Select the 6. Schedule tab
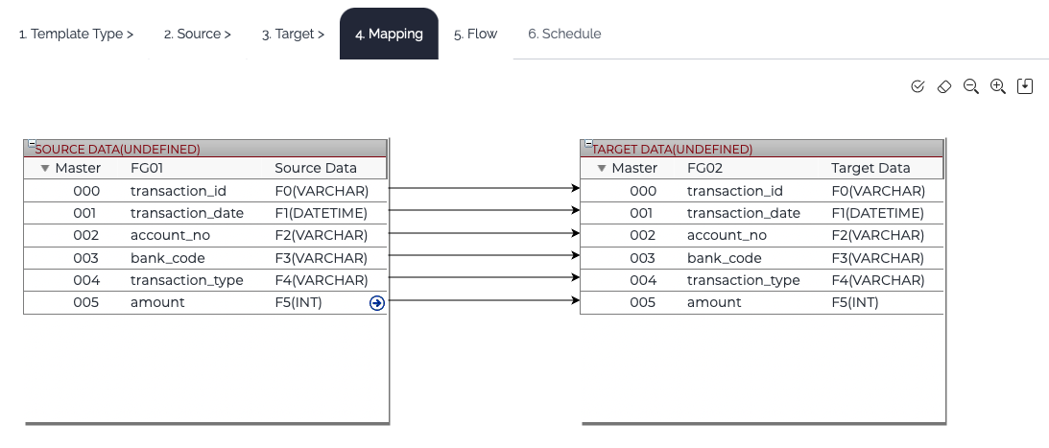The height and width of the screenshot is (448, 1049). (x=564, y=34)
